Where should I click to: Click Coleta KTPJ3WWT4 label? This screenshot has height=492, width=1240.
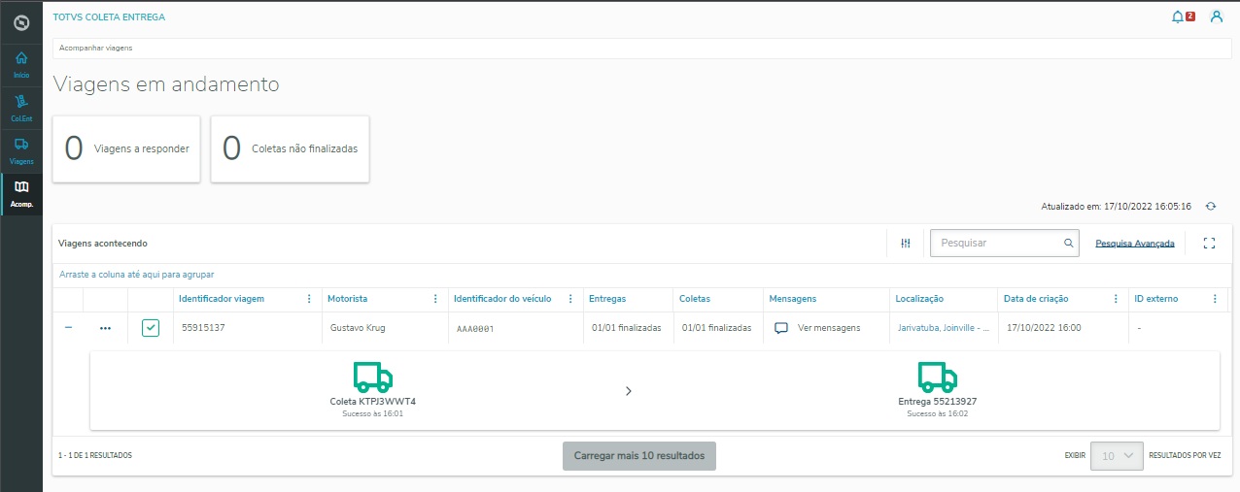pos(373,401)
